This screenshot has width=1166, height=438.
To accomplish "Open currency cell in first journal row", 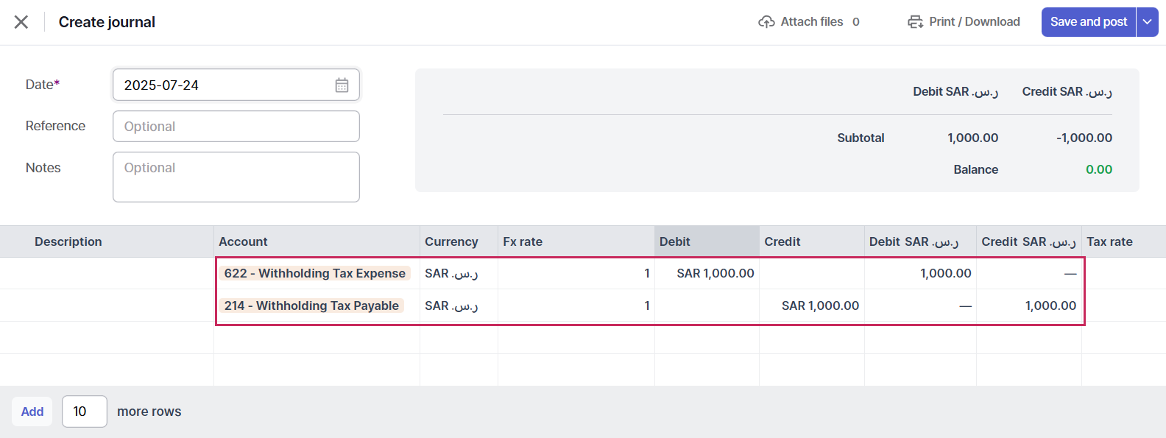I will (459, 273).
